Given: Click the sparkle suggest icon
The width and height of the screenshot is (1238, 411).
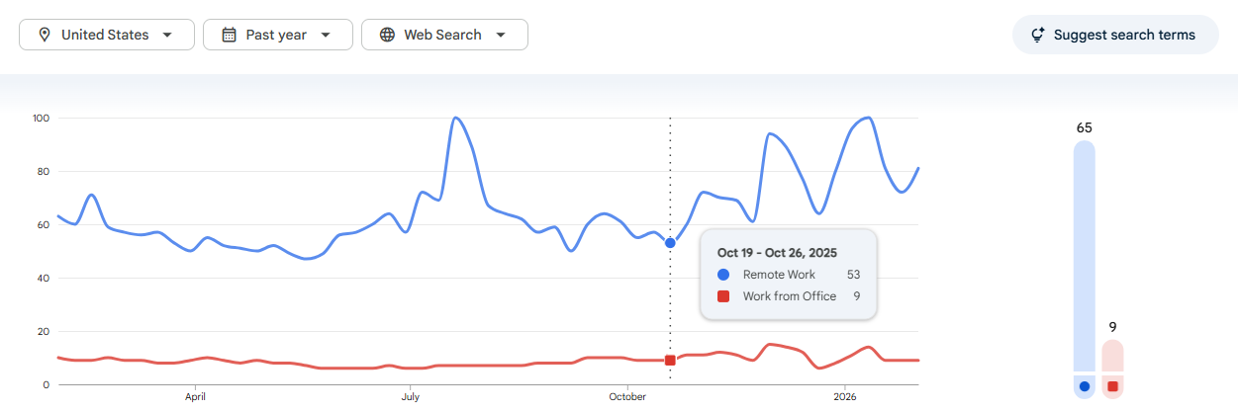Looking at the screenshot, I should [1038, 35].
